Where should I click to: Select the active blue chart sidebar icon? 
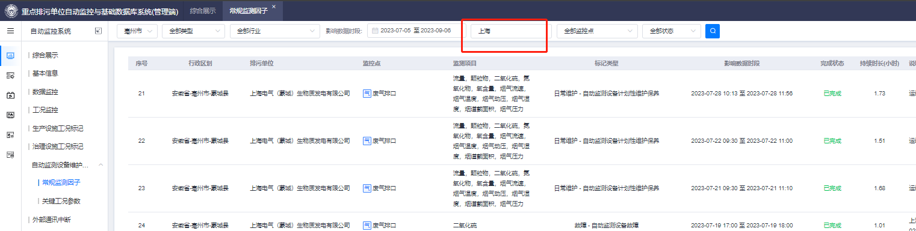(10, 56)
